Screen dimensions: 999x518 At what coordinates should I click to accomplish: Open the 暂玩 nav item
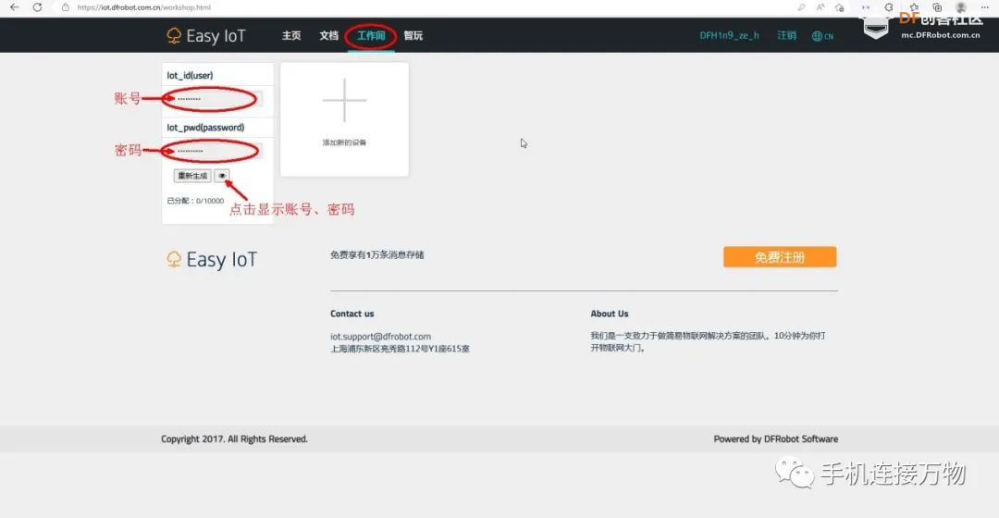coord(413,36)
